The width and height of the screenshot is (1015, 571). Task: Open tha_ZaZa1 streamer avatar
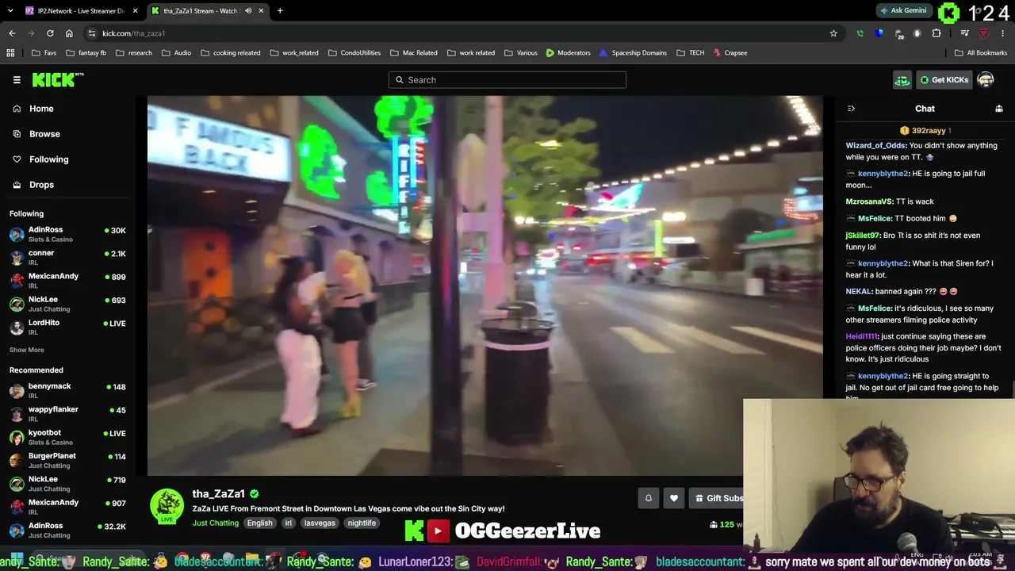click(x=167, y=506)
